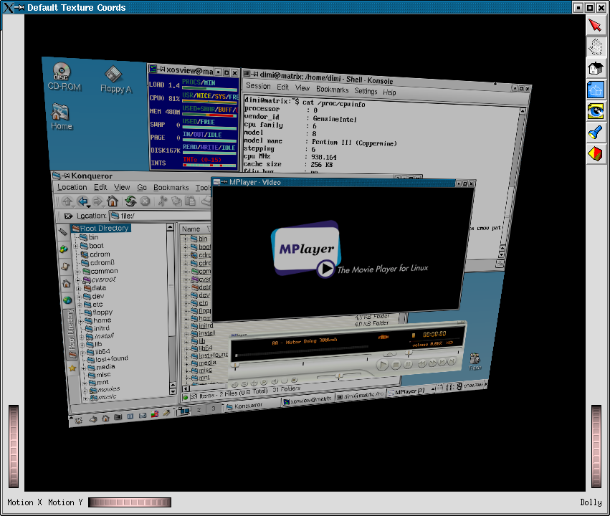
Task: Open the Bookmarks menu in Konsole
Action: tap(332, 90)
